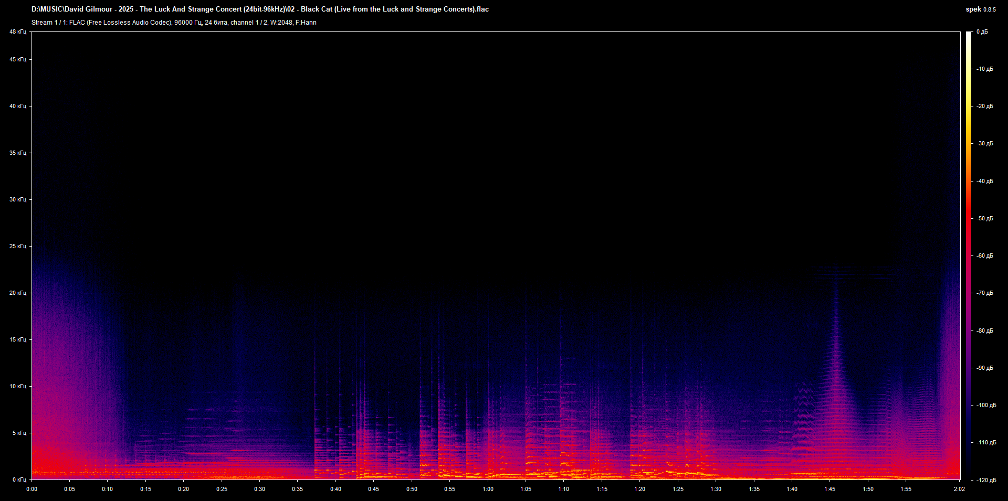Select the 30 кГц frequency axis label

(x=17, y=200)
